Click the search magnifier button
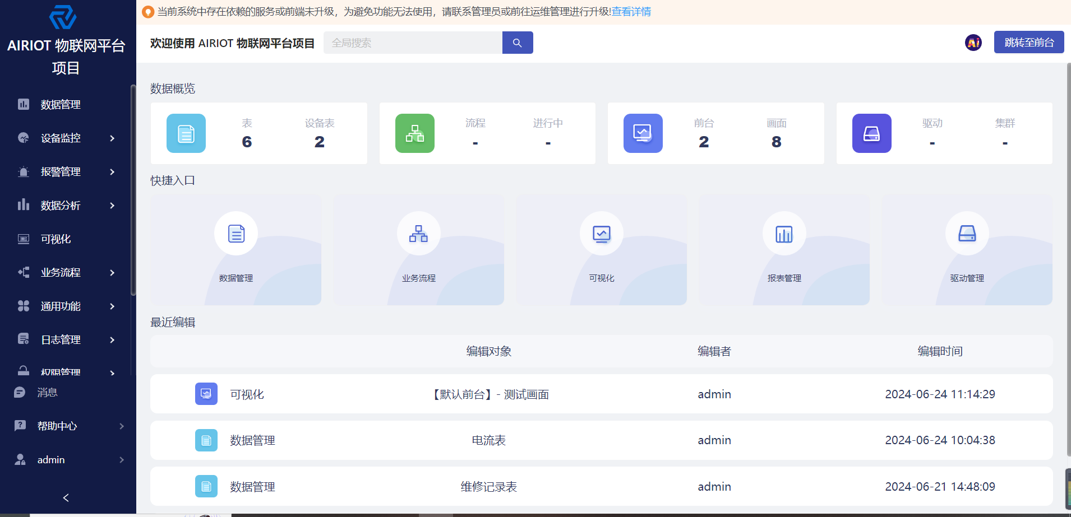The height and width of the screenshot is (517, 1071). point(518,43)
